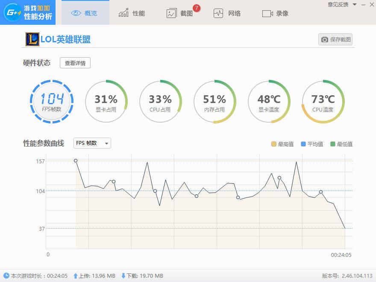The width and height of the screenshot is (376, 282).
Task: Click the first chart point at 157
Action: [76, 161]
